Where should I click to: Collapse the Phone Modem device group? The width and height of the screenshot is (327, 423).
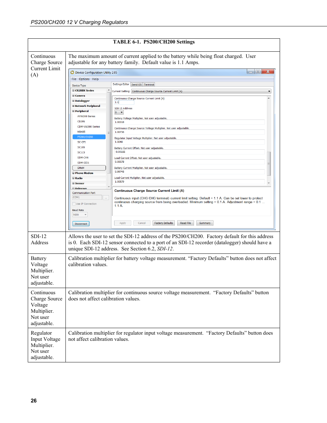click(73, 173)
